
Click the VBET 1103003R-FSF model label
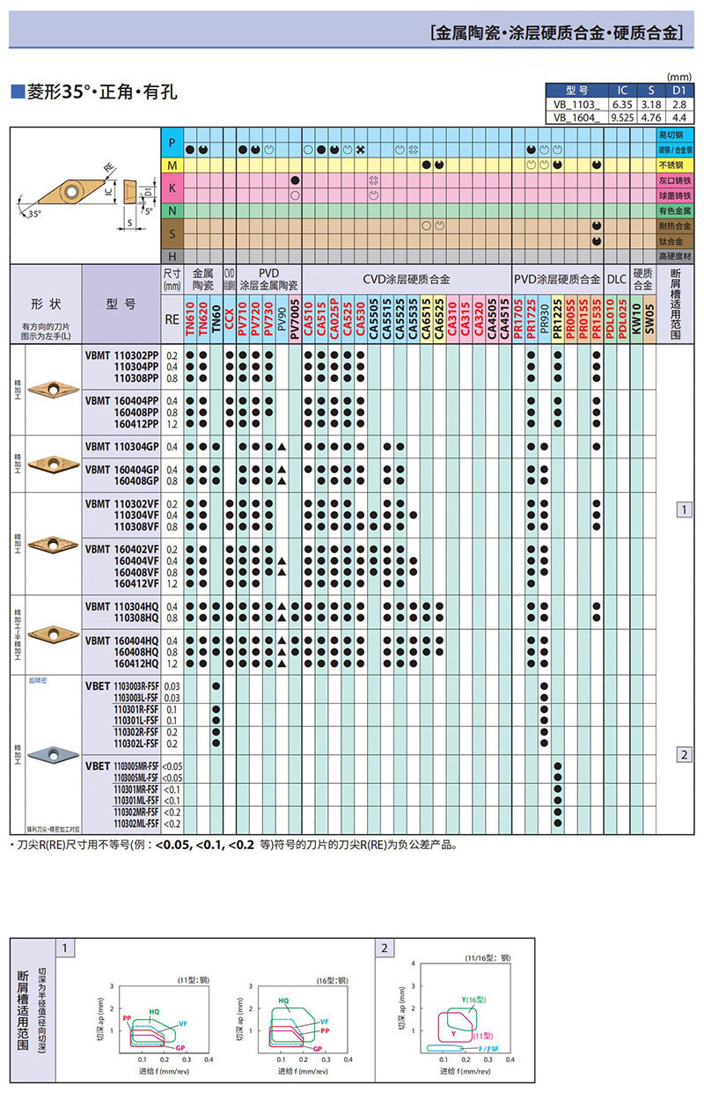pos(122,685)
